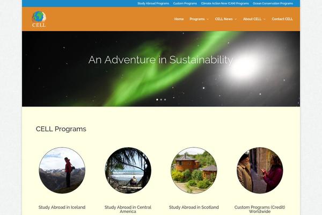Screen dimensions: 322x215
Task: Expand the Programs dropdown chevron
Action: (208, 19)
